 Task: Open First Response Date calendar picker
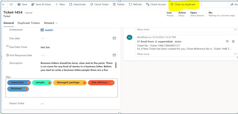pos(114,55)
